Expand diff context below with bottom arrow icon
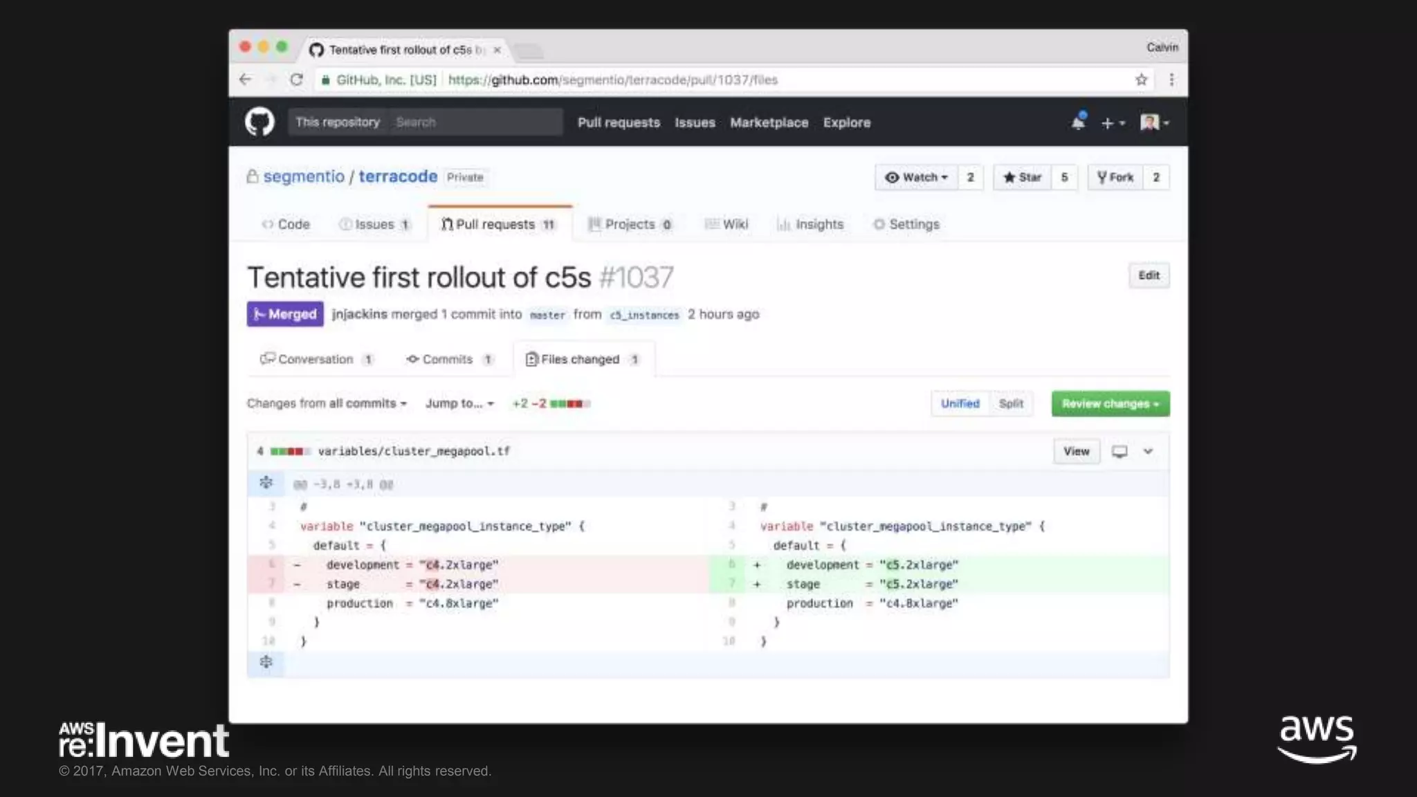The image size is (1417, 797). pos(266,662)
